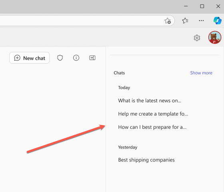Open the bear profile avatar

(215, 38)
